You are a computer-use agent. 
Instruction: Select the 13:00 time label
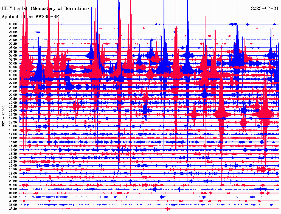[x=13, y=126]
